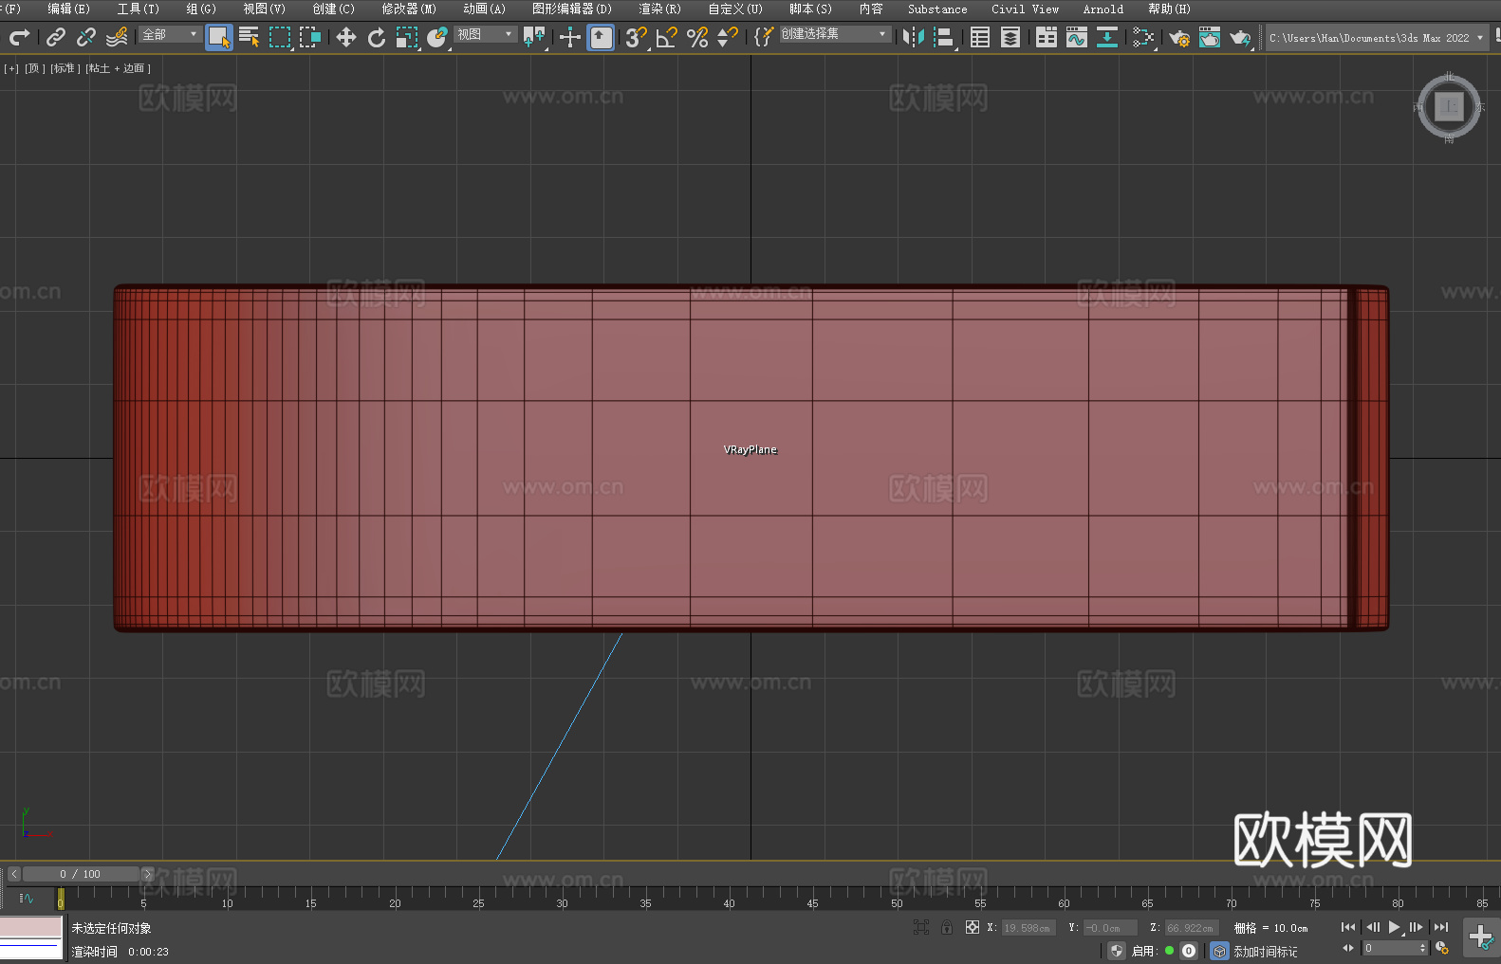Choose Rectangular Selection Region icon

[280, 37]
